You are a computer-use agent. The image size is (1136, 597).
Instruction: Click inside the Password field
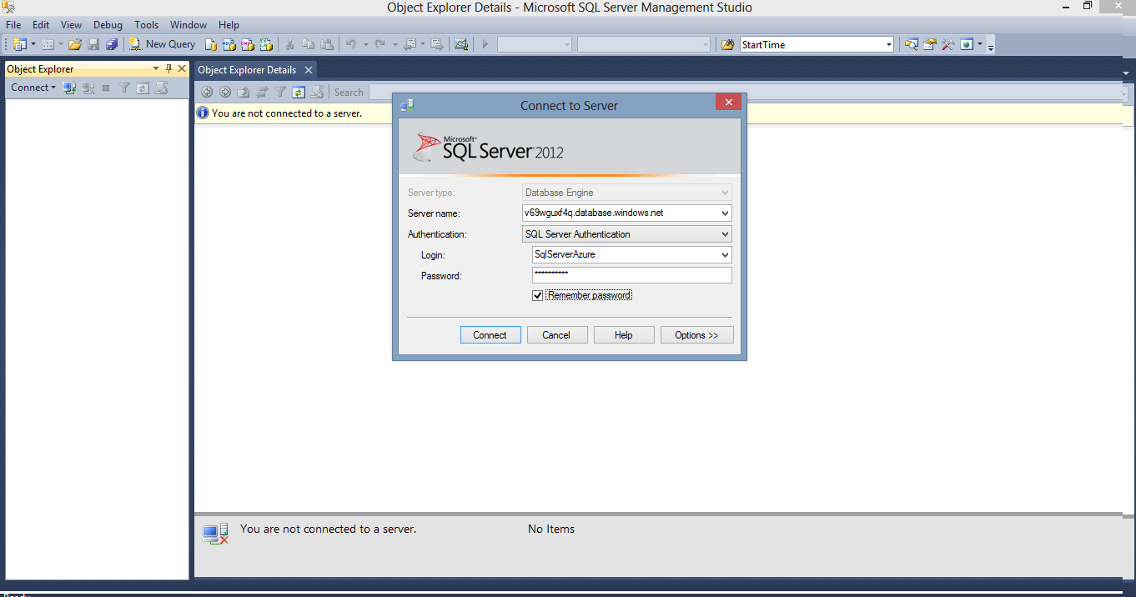tap(631, 274)
